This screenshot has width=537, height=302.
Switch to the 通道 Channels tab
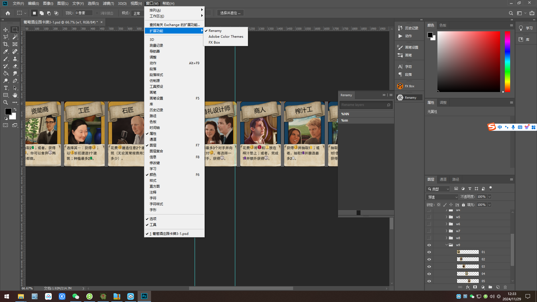[443, 180]
